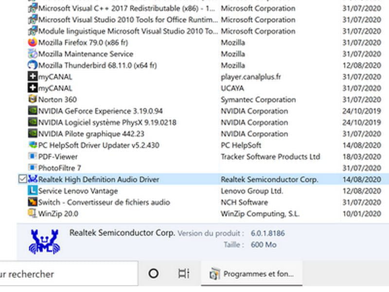Click the Mozilla Maintenance Service icon
This screenshot has height=292, width=389.
[33, 54]
